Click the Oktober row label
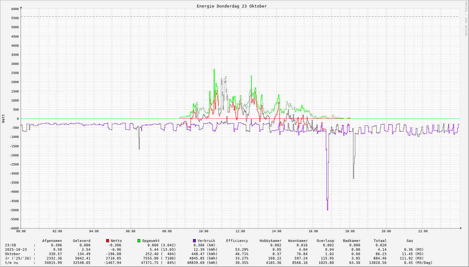 point(13,254)
